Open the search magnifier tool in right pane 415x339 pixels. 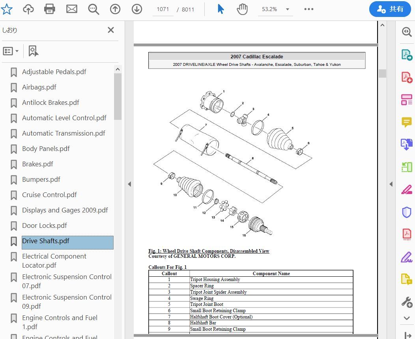click(x=407, y=32)
